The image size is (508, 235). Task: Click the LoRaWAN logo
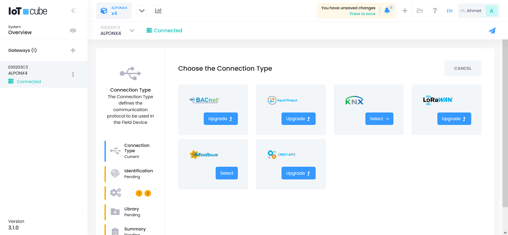point(438,100)
